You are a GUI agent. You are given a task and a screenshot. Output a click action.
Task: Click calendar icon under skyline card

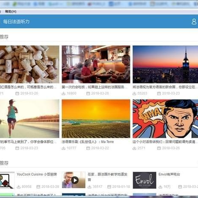tap(159, 94)
